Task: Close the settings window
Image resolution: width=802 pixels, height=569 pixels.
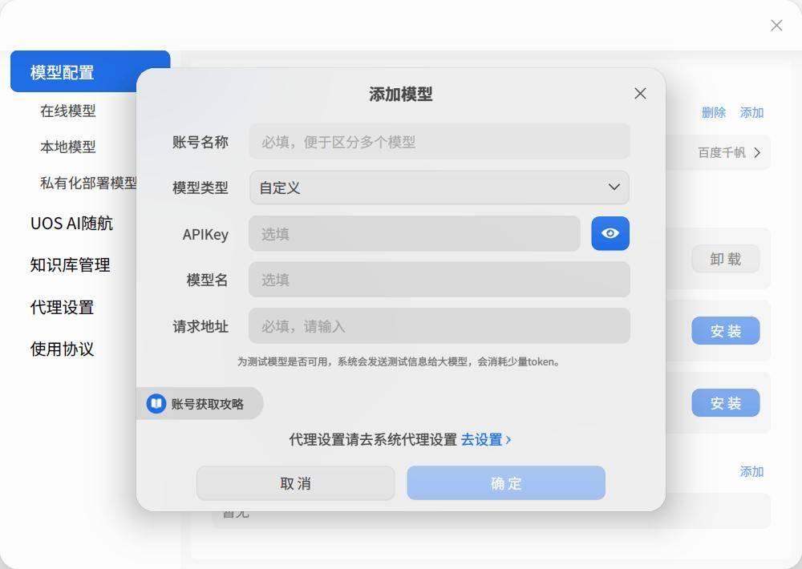Action: point(776,25)
